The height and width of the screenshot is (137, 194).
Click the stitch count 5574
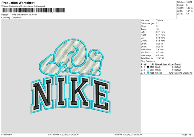(x=152, y=70)
